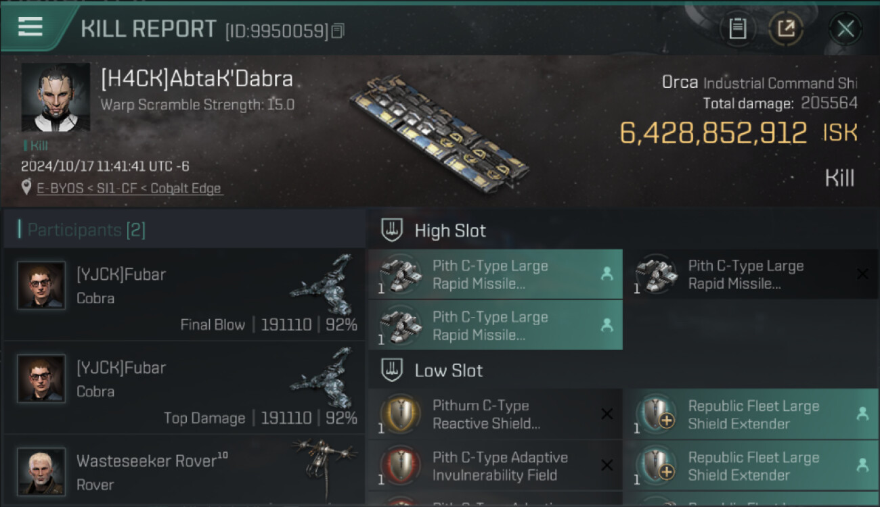This screenshot has height=507, width=880.
Task: Open the E-BYOS location link
Action: point(129,188)
